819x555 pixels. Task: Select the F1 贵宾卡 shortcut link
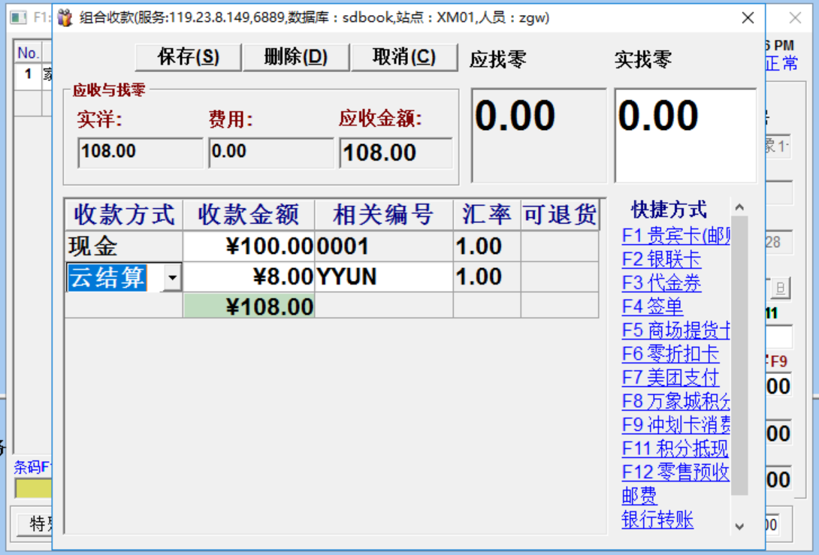(x=675, y=236)
